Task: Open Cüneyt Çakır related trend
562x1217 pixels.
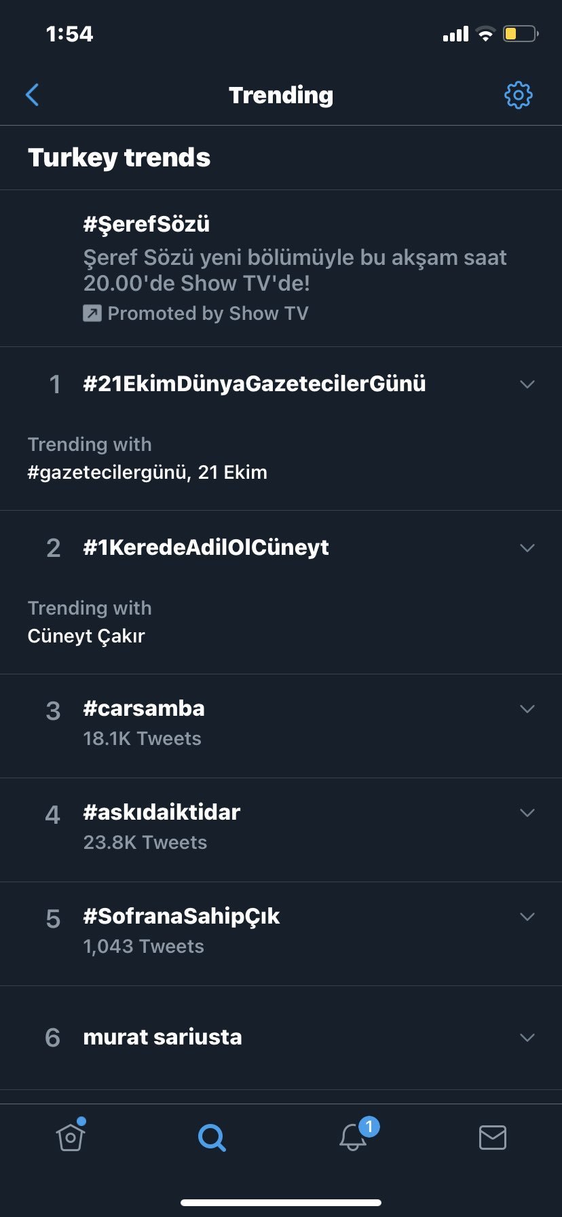Action: [x=86, y=636]
